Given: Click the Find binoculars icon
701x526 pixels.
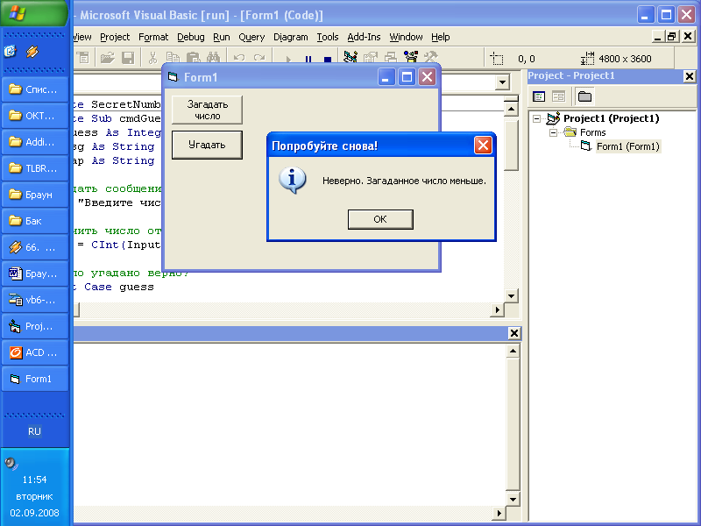Looking at the screenshot, I should point(213,58).
